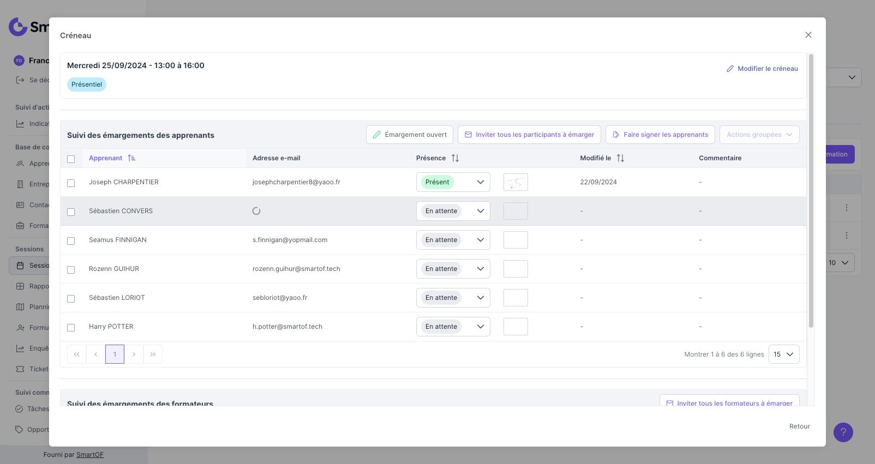Open Joseph CHARPENTIER's signature thumbnail
This screenshot has height=464, width=875.
click(x=516, y=182)
